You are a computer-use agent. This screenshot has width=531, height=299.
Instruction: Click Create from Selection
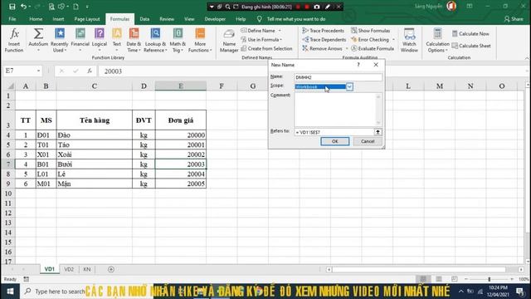coord(266,48)
